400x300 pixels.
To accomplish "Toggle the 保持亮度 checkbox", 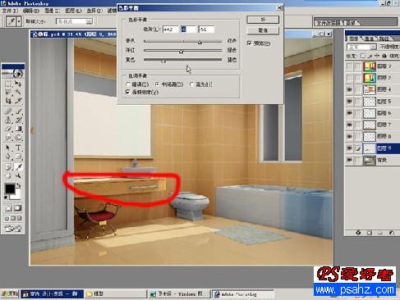I will 127,92.
